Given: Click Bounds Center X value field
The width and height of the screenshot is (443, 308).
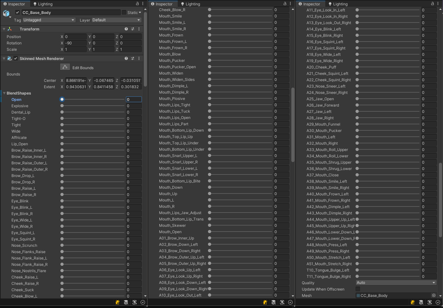Looking at the screenshot, I should [76, 80].
